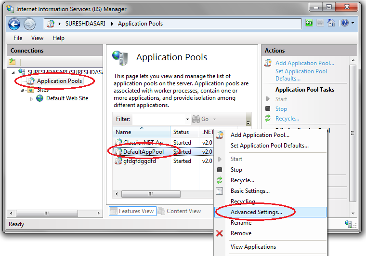Collapse the Sites tree node
Viewport: 366px width, 256px height.
pos(23,90)
